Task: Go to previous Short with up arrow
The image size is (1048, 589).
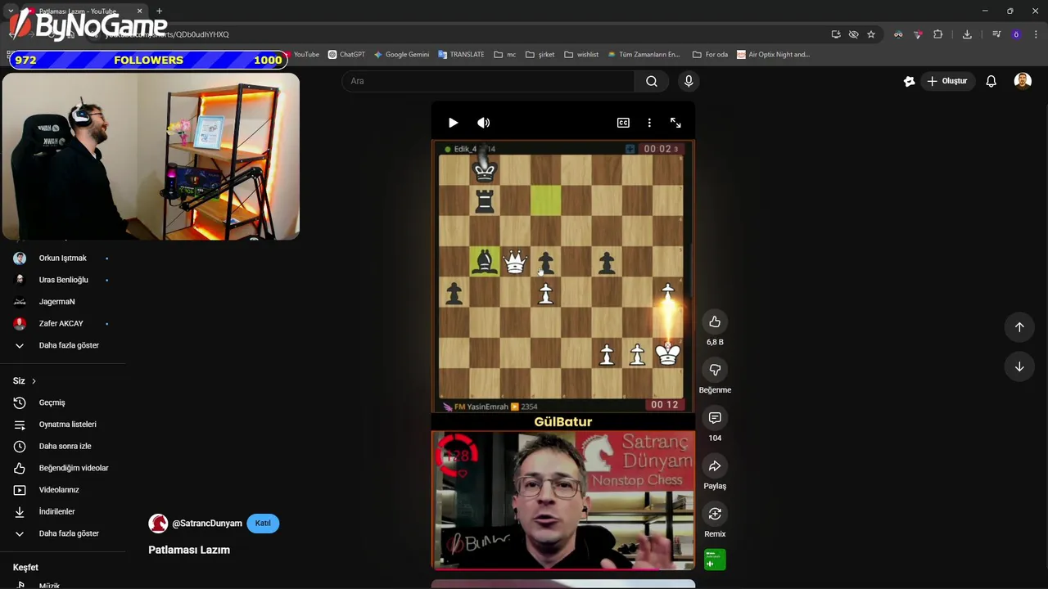Action: pyautogui.click(x=1019, y=327)
